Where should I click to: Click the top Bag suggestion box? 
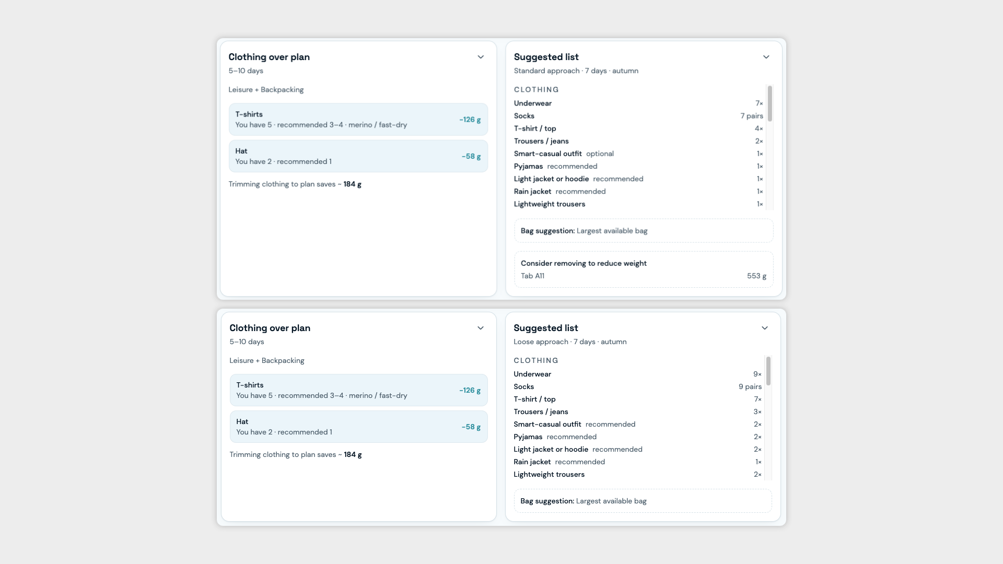click(644, 231)
